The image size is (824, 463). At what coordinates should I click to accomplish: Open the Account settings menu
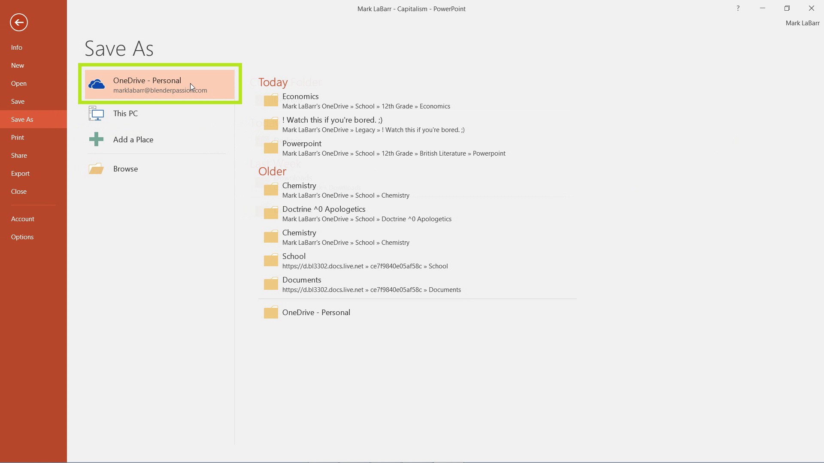tap(23, 219)
